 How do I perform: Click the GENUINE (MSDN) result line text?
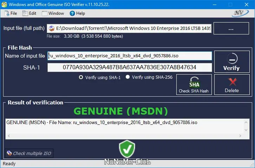[x=102, y=122]
